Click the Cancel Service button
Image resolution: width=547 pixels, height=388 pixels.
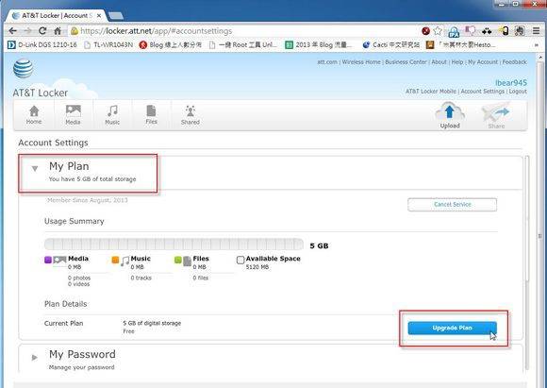click(x=452, y=205)
